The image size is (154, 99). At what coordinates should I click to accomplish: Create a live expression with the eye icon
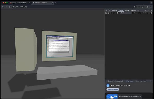click(x=118, y=13)
